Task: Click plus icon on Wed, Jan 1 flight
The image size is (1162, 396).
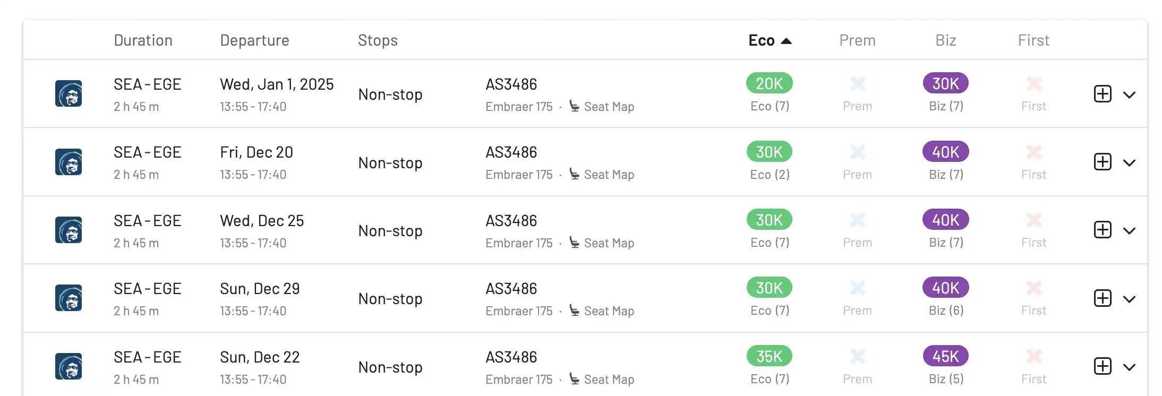Action: tap(1103, 94)
